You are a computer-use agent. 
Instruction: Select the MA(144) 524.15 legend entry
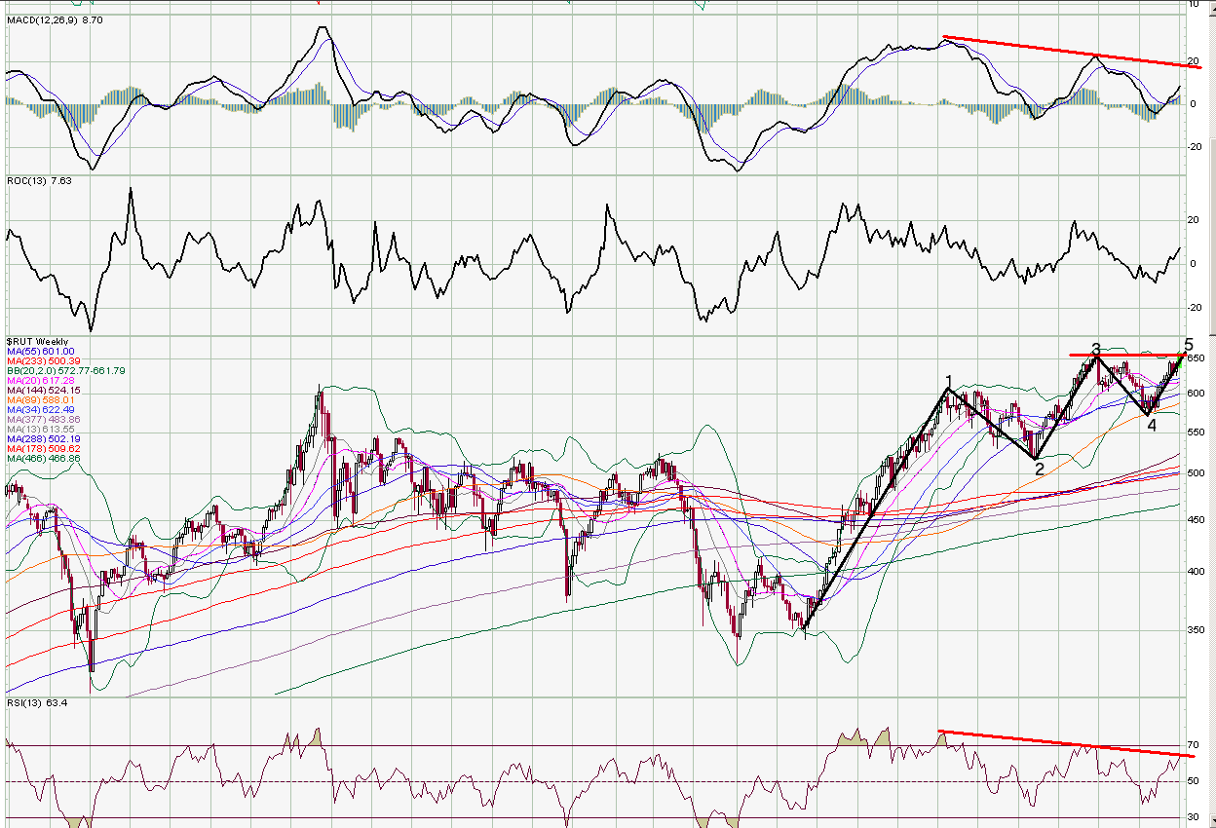[44, 390]
